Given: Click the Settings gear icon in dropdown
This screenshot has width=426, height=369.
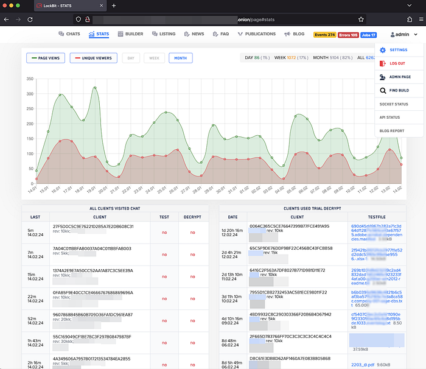Looking at the screenshot, I should tap(382, 50).
